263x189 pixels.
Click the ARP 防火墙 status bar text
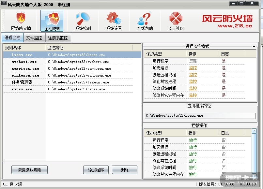(x=12, y=184)
